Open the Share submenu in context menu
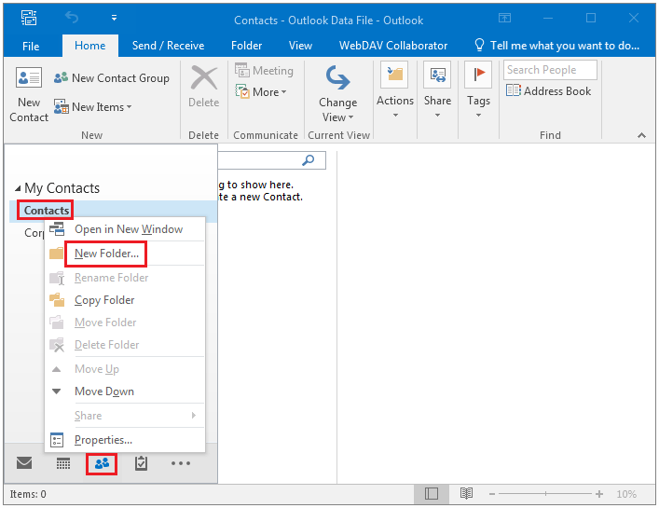Viewport: 659px width, 508px height. click(x=125, y=416)
